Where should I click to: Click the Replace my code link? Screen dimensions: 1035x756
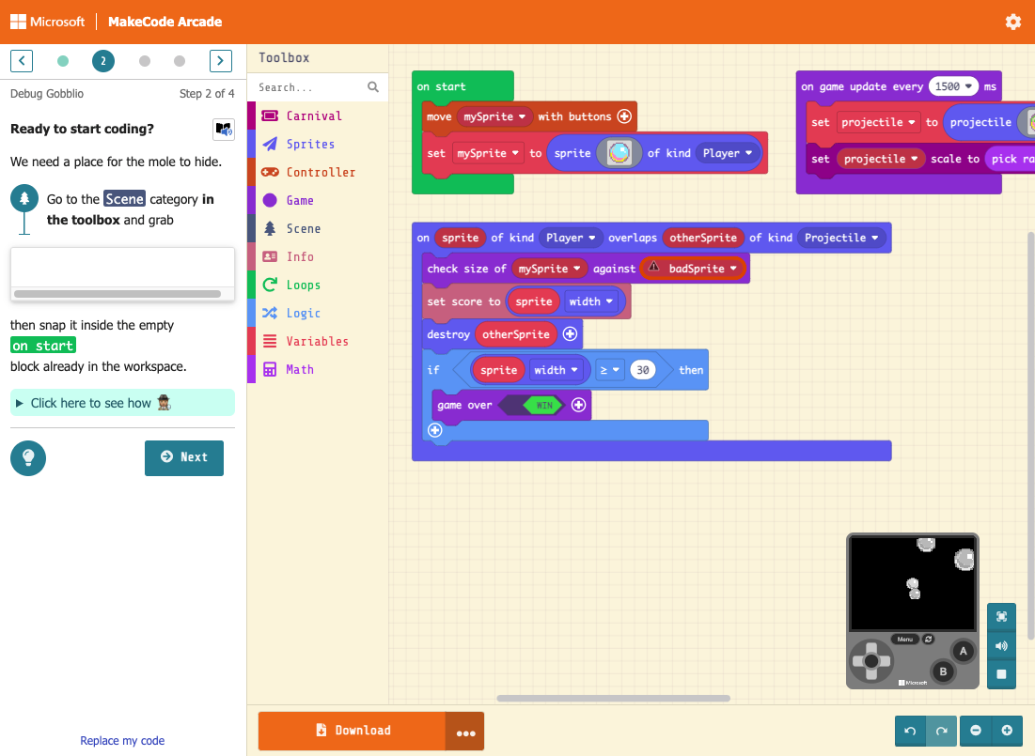click(x=122, y=741)
